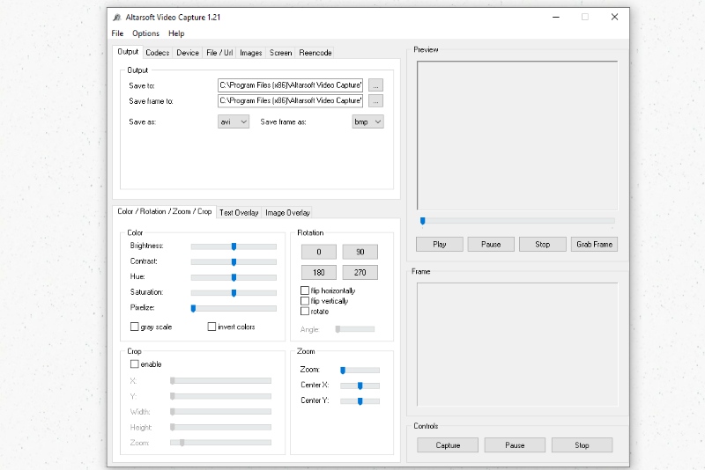Switch to the Codecs tab
Screen dimensions: 705x470
[x=158, y=53]
